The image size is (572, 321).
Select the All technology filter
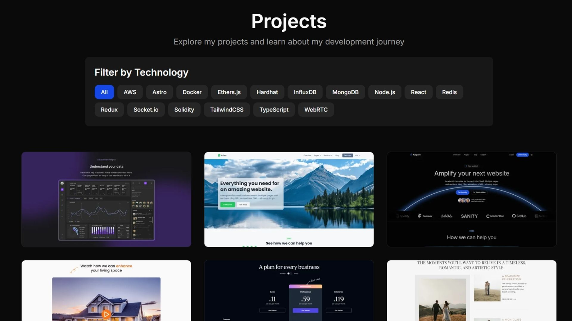click(x=104, y=92)
